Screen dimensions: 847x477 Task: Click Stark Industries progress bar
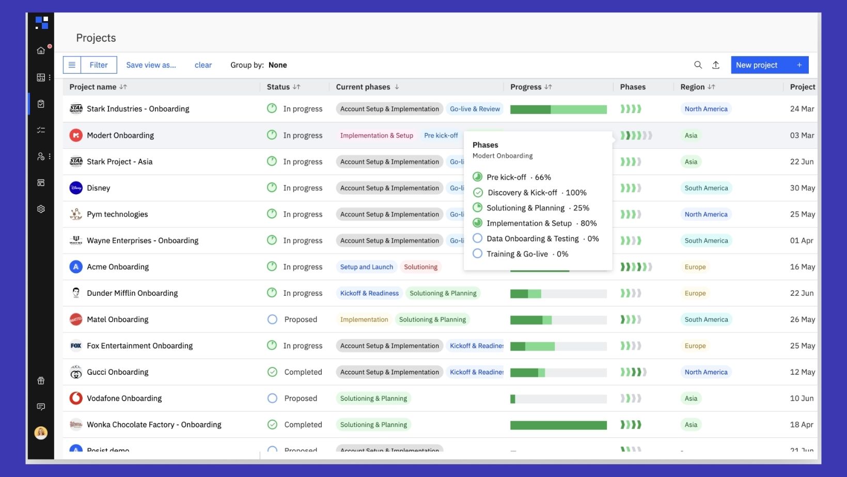tap(558, 109)
